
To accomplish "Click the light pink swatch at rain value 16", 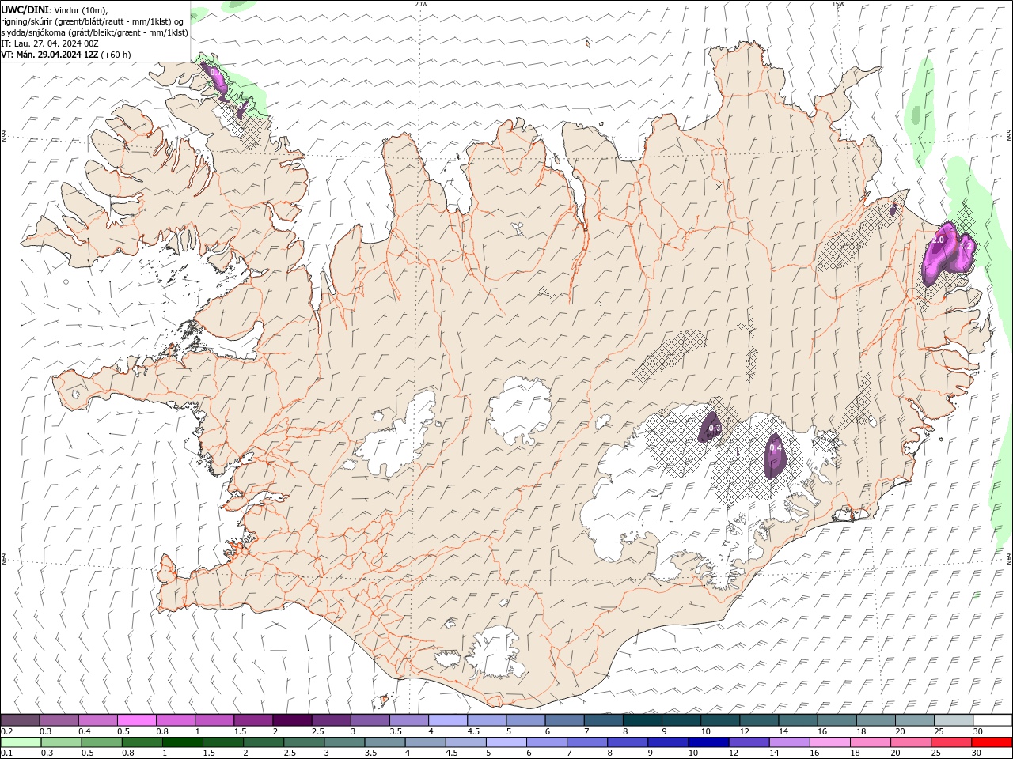I will (829, 742).
